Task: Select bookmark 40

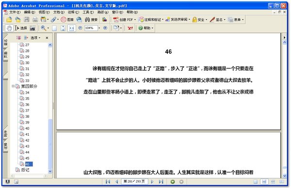Action: [27, 128]
